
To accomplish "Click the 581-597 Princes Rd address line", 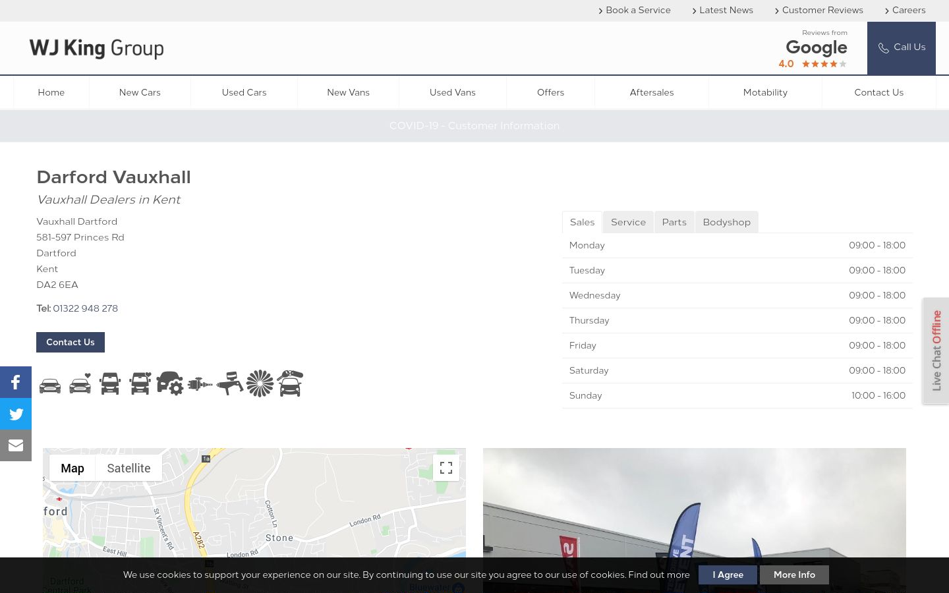I will coord(80,237).
